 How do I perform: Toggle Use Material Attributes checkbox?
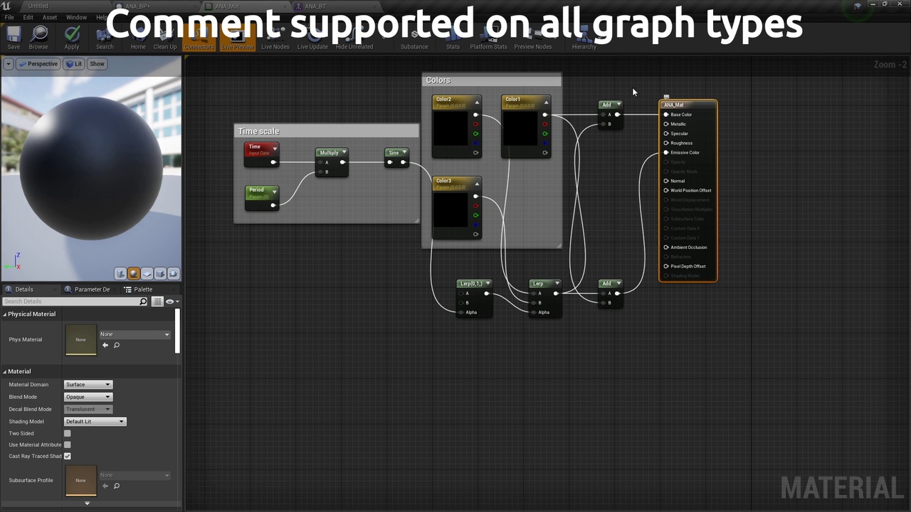[68, 444]
